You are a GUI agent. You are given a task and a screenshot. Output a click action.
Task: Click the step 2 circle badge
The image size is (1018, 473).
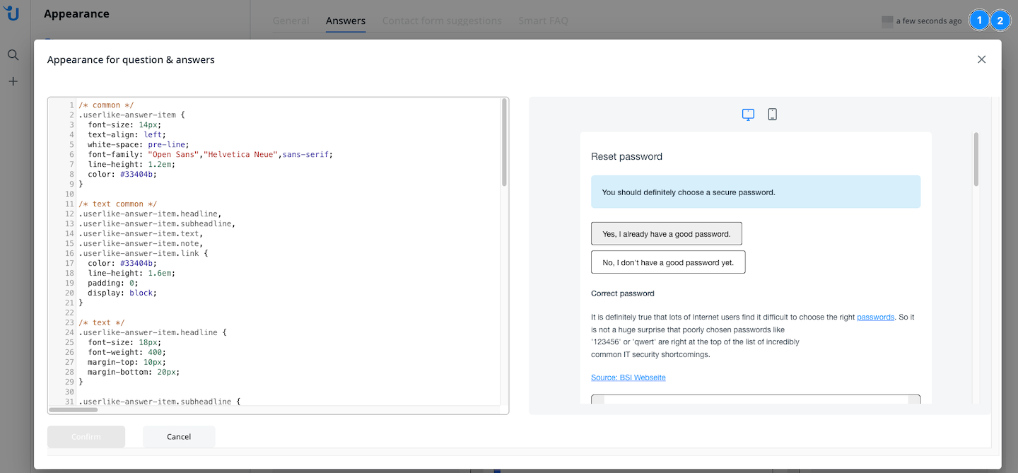(x=1000, y=21)
